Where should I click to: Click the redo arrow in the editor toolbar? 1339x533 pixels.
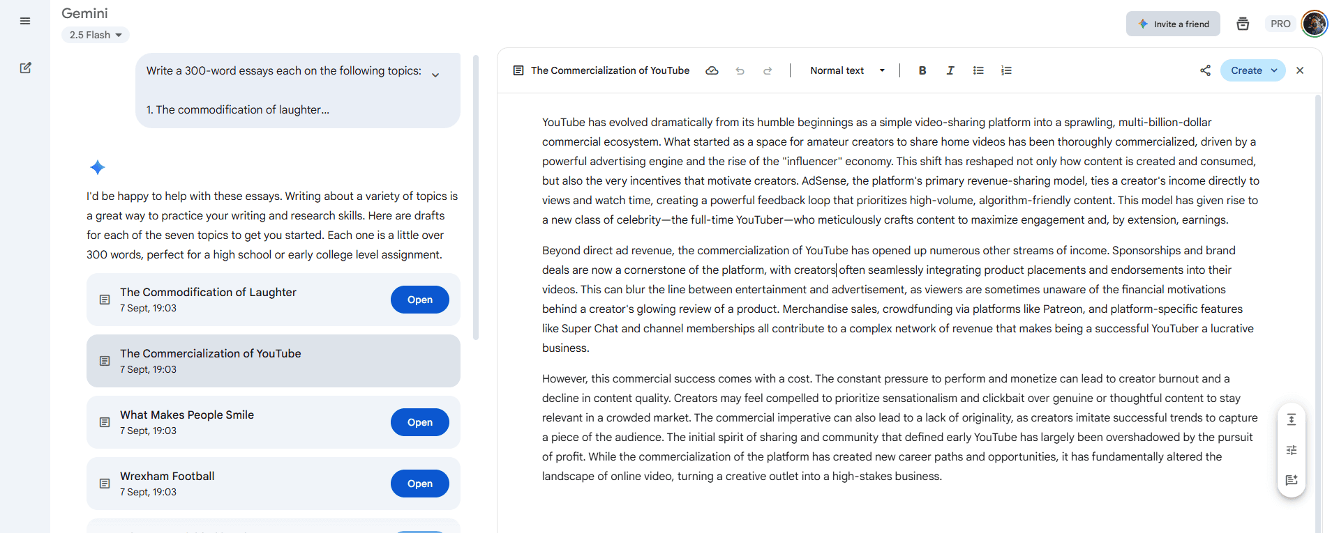point(768,70)
